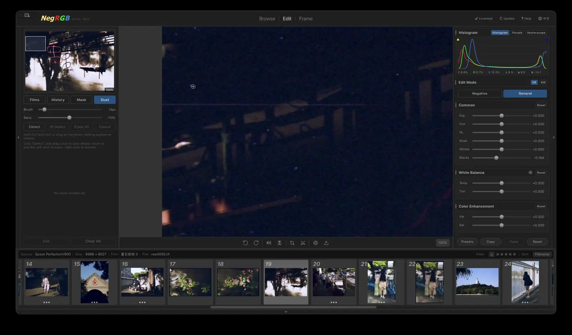Toggle the shadow clipping warning triangle
This screenshot has width=572, height=335.
pos(458,40)
